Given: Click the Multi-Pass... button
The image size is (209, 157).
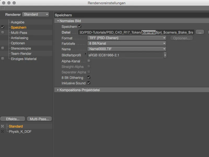Looking at the screenshot, I should pos(39,119).
